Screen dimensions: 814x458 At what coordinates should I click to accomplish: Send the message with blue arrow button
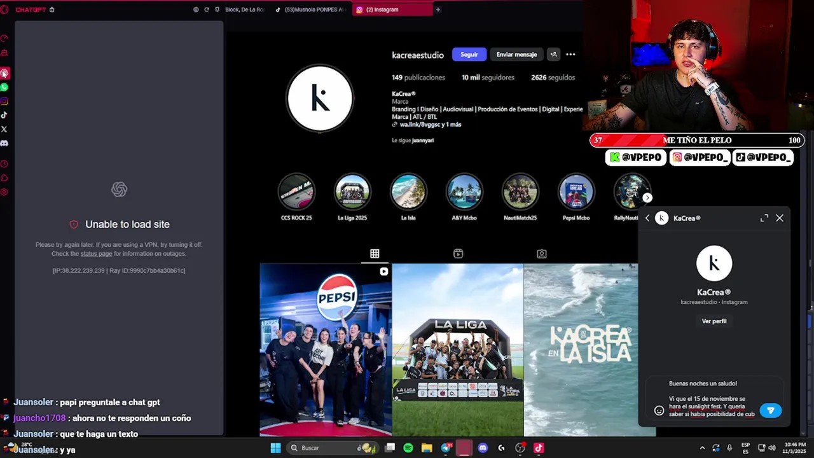click(771, 410)
